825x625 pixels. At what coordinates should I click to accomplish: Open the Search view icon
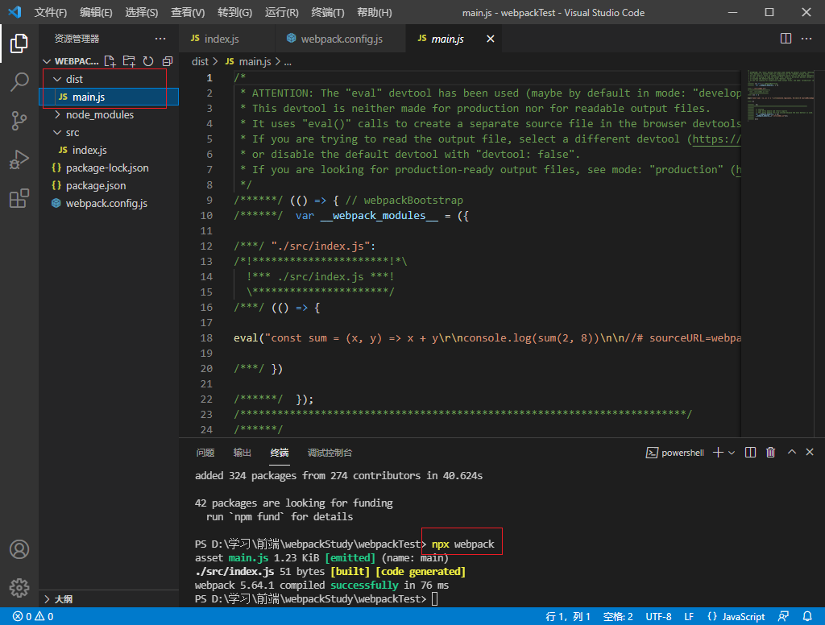click(x=19, y=82)
